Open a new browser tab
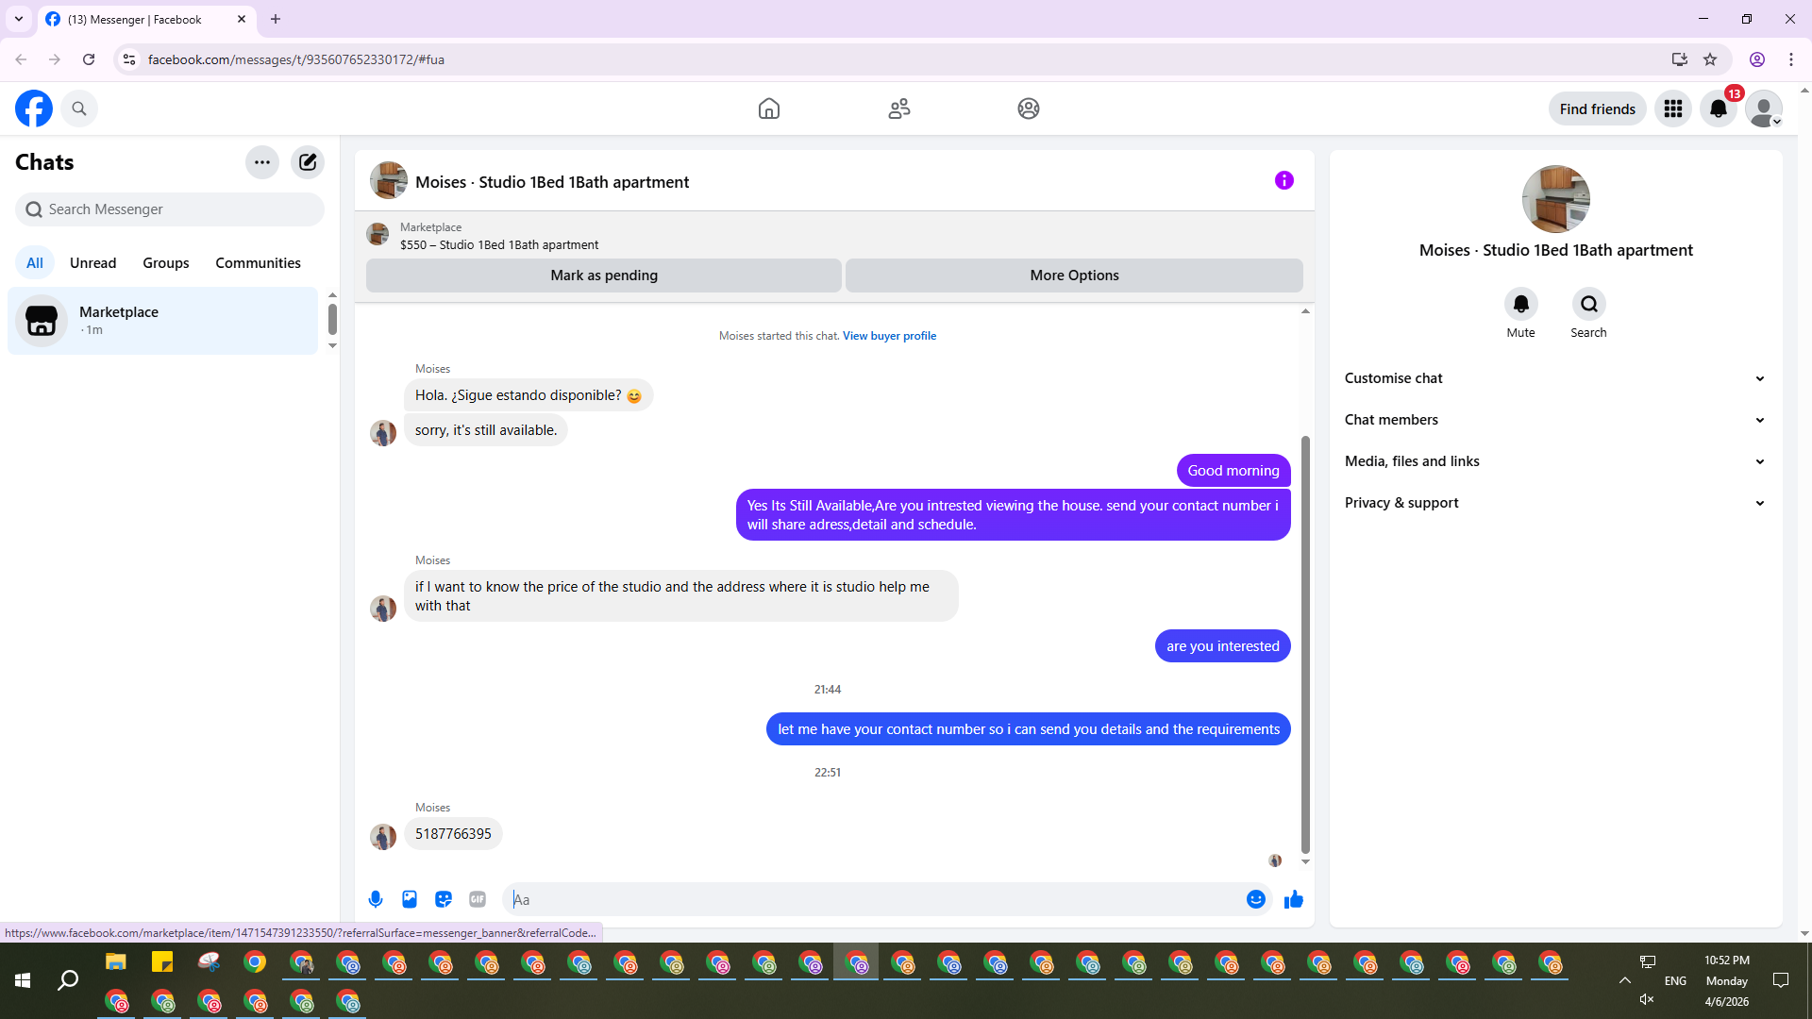Image resolution: width=1812 pixels, height=1019 pixels. point(276,19)
